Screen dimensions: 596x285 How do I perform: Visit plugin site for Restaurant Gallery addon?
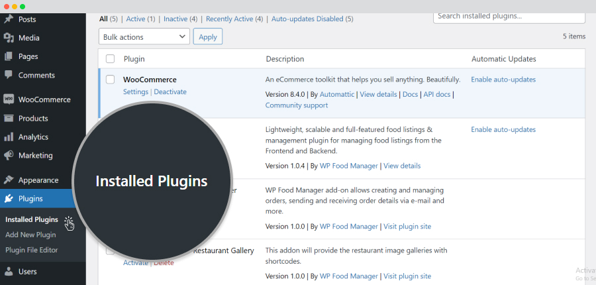(x=407, y=276)
